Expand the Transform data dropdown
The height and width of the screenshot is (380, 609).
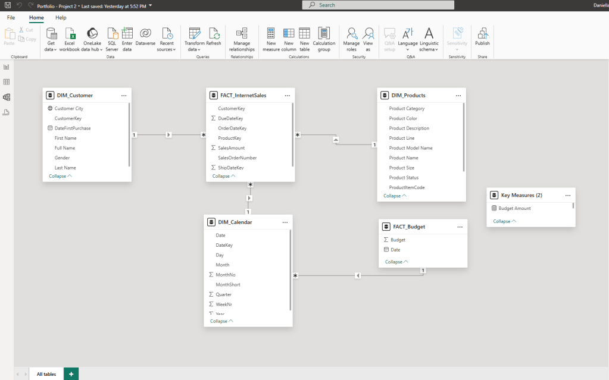point(194,49)
